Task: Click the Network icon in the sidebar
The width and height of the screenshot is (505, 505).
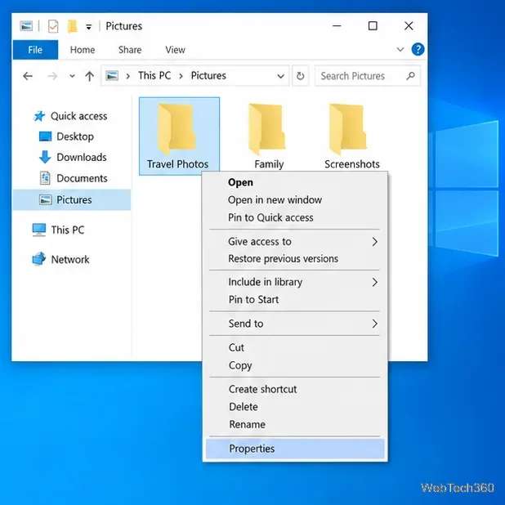Action: point(39,259)
